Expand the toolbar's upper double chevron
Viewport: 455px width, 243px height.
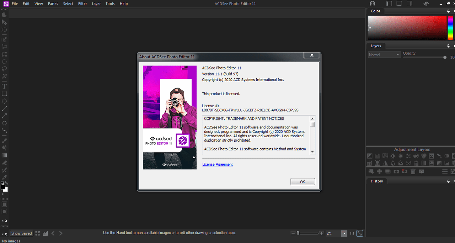6,221
